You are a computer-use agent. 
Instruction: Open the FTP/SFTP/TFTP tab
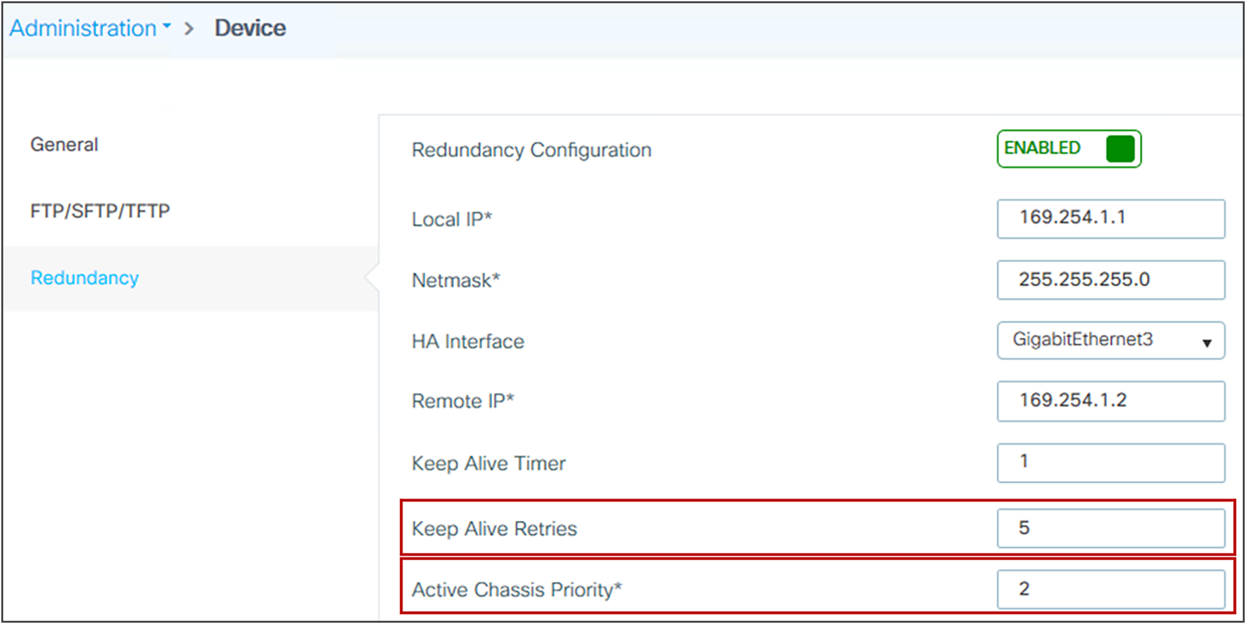coord(100,211)
